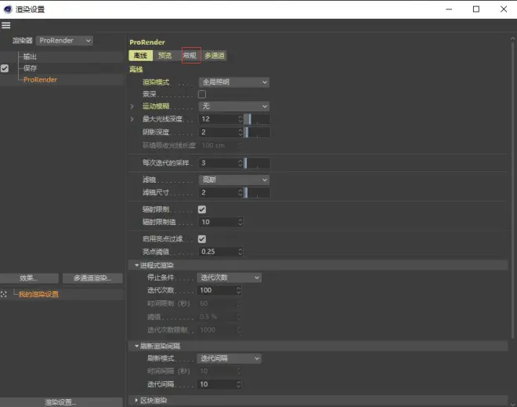Screen dimensions: 517x407
Task: Open the 渲染器 ProRender dropdown
Action: point(64,40)
